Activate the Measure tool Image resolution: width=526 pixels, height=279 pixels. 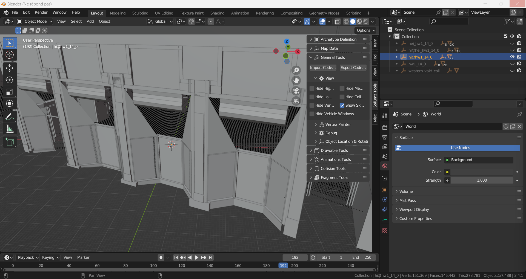pos(10,129)
